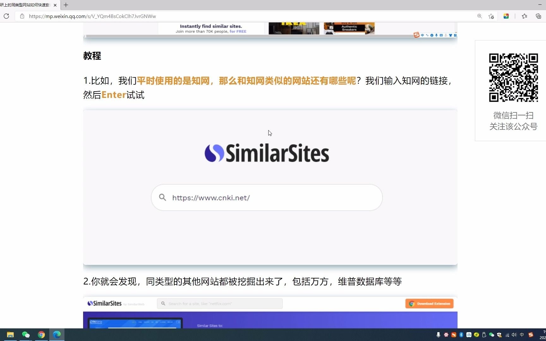Add this page to favorites star icon

[x=491, y=16]
